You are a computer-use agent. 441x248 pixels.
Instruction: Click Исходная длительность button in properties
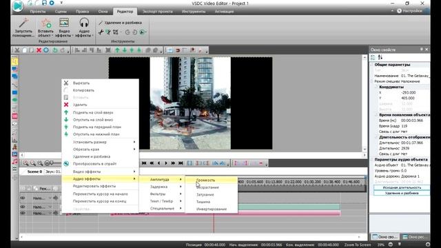pos(402,187)
